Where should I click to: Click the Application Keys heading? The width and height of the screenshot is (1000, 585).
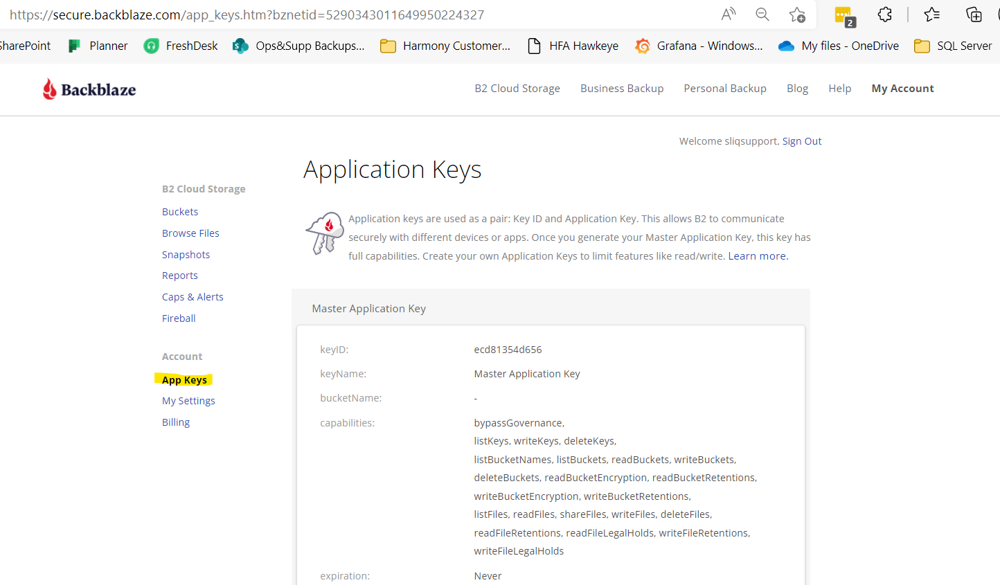392,170
